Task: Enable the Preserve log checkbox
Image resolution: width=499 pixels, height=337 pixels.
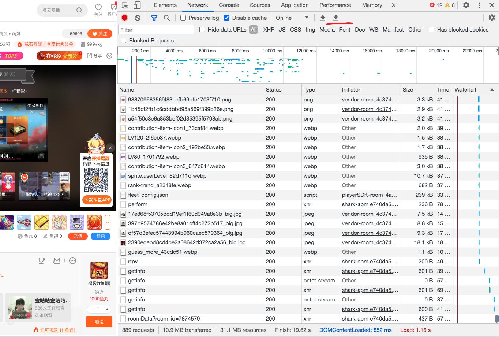Action: (183, 18)
